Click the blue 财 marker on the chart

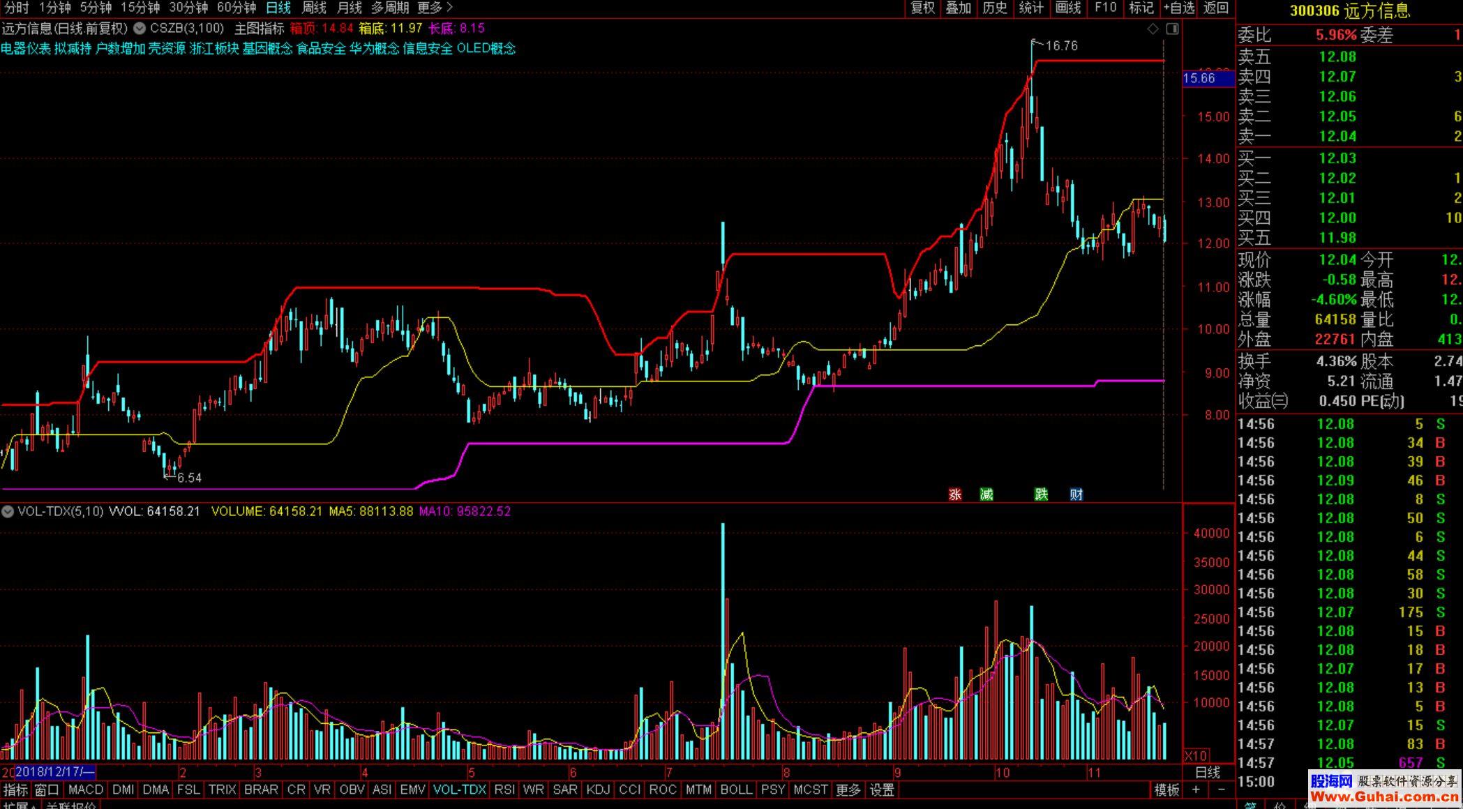(1076, 494)
